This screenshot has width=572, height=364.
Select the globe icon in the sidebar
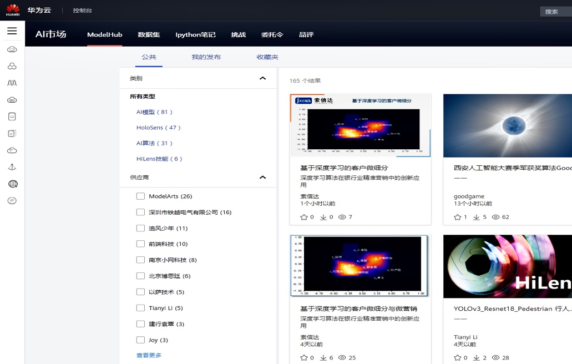[12, 184]
